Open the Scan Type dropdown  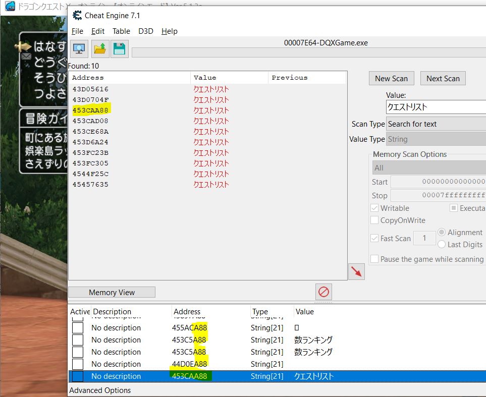tap(436, 124)
